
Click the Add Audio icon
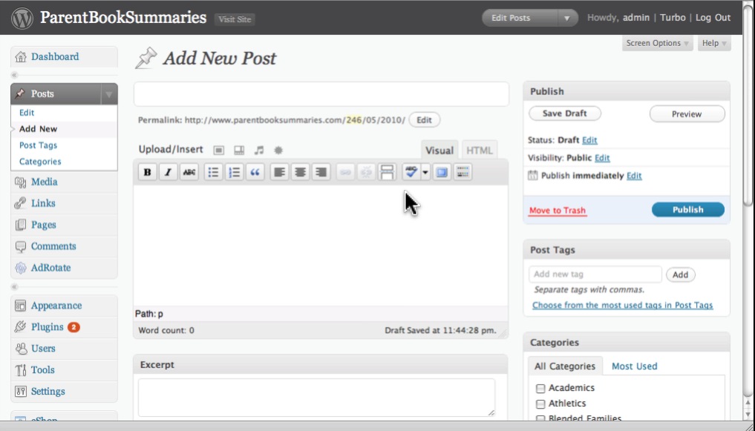(x=259, y=151)
